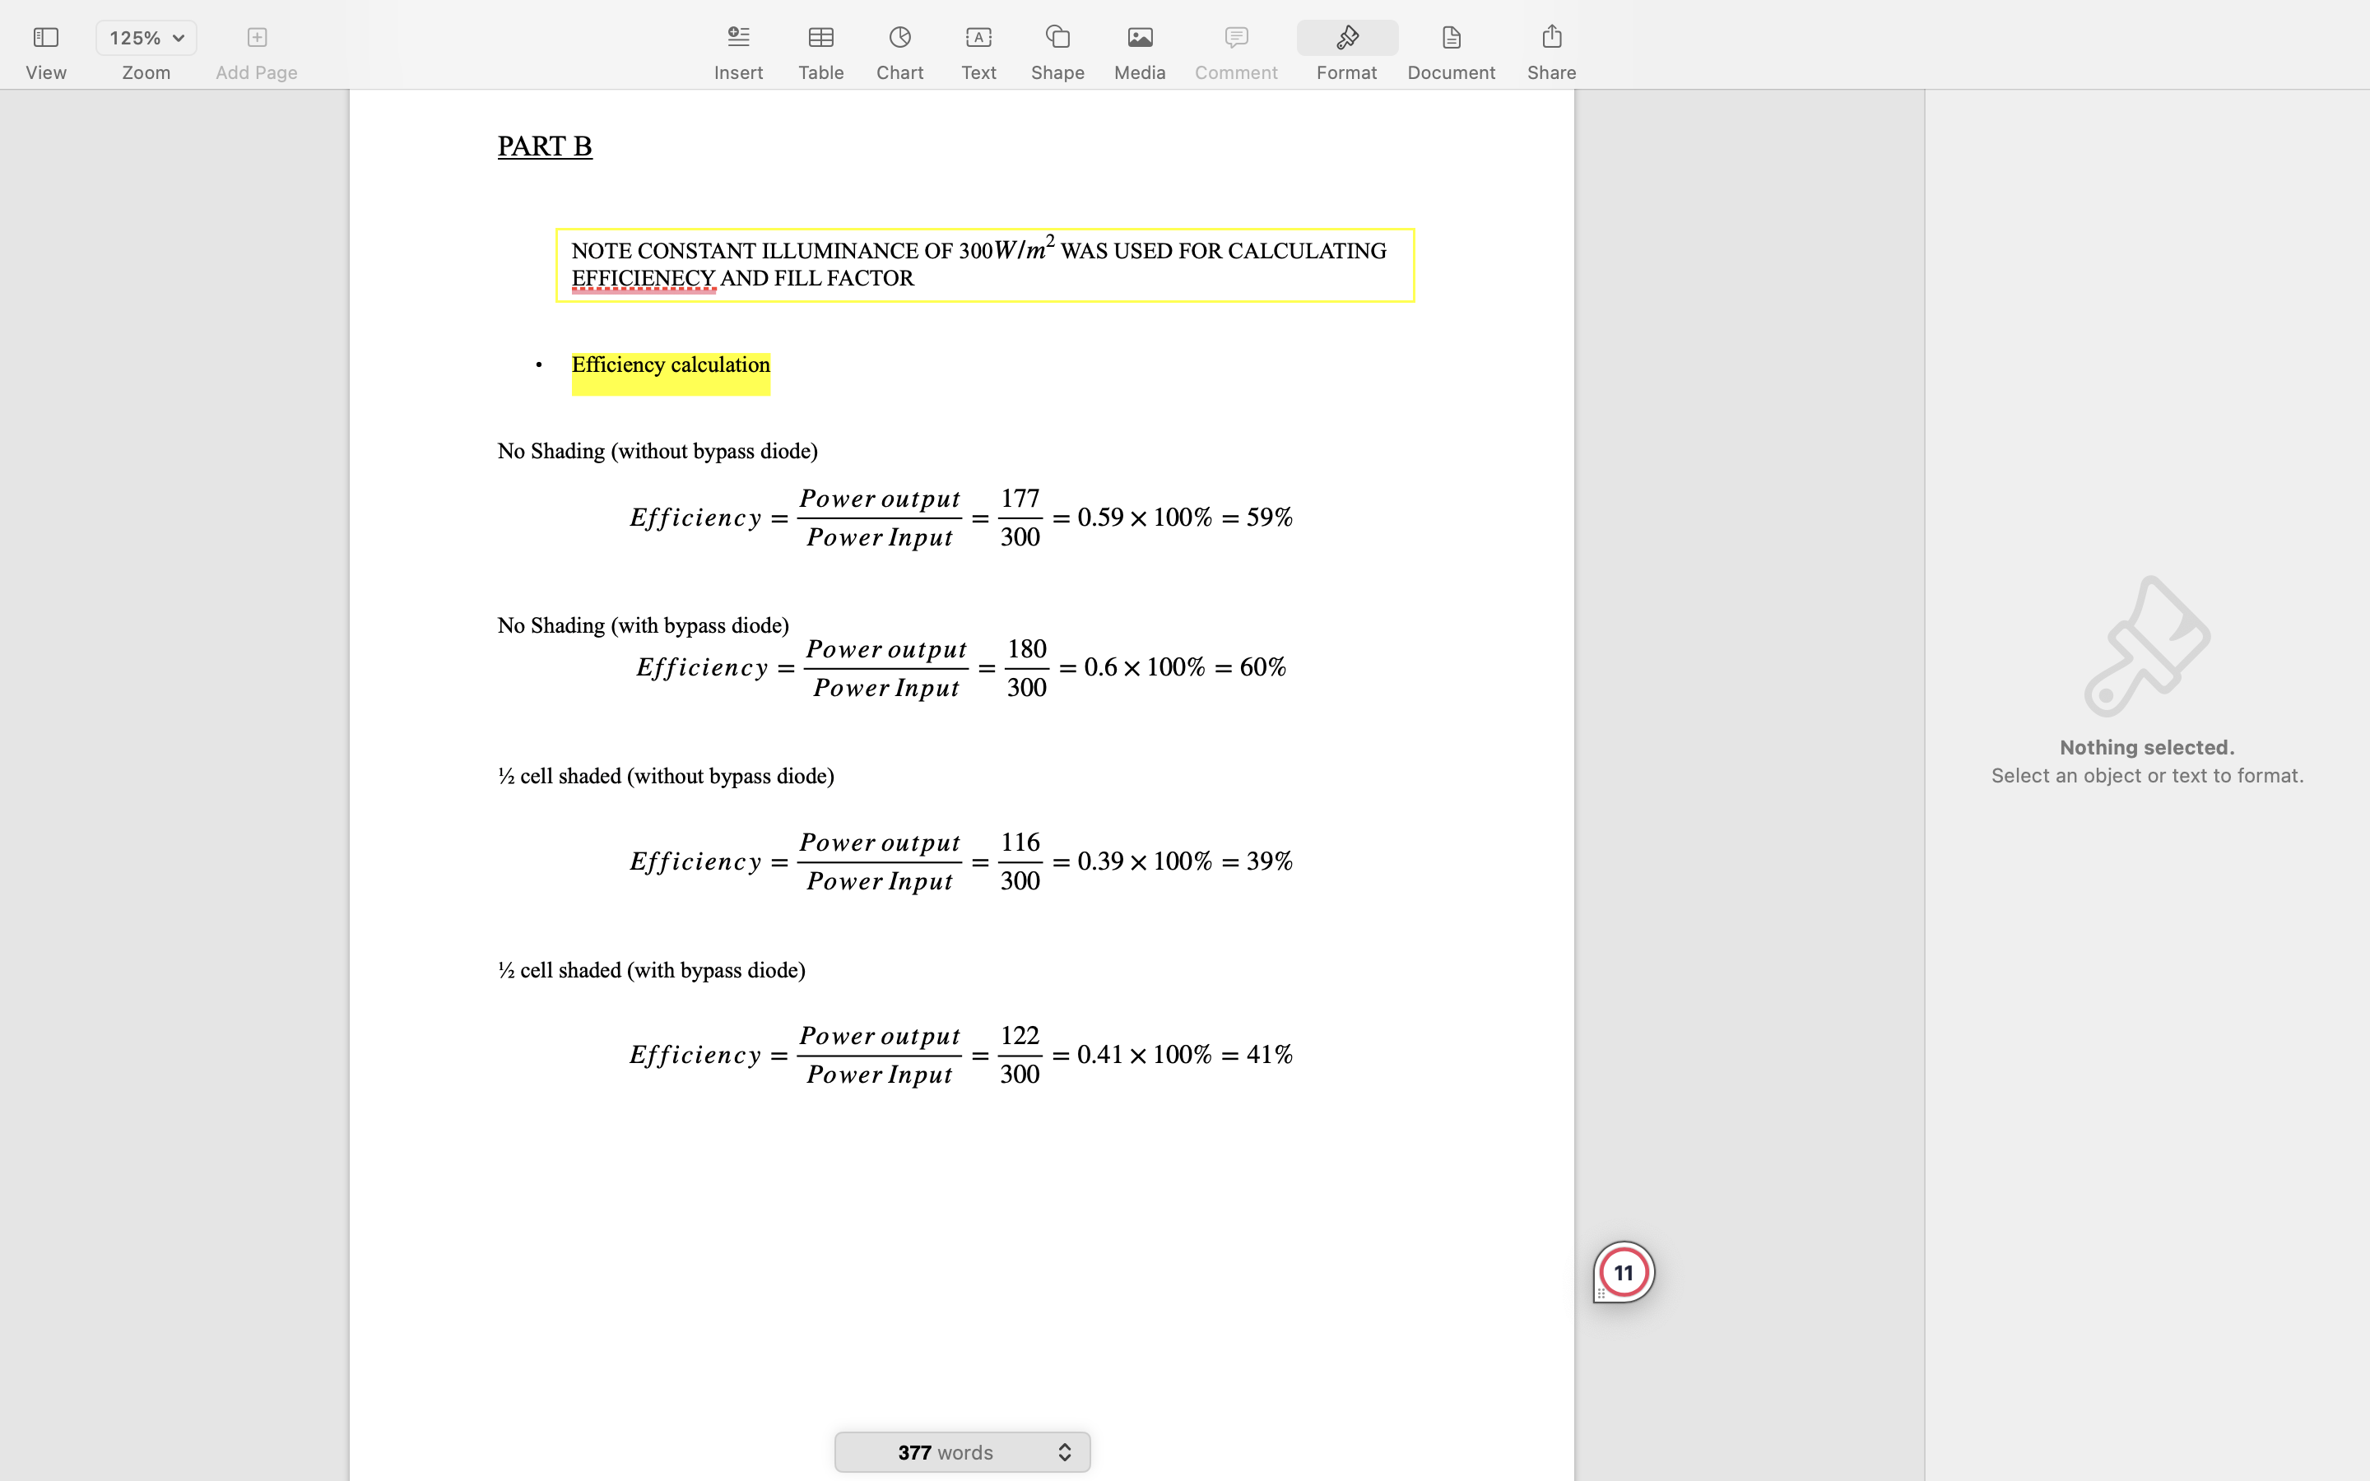Screen dimensions: 2370x1481
Task: Open the Zoom level dropdown
Action: click(145, 37)
